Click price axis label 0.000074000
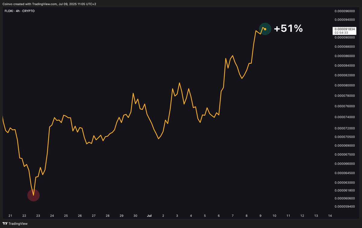Screen dimensions: 362x228 [x=345, y=117]
